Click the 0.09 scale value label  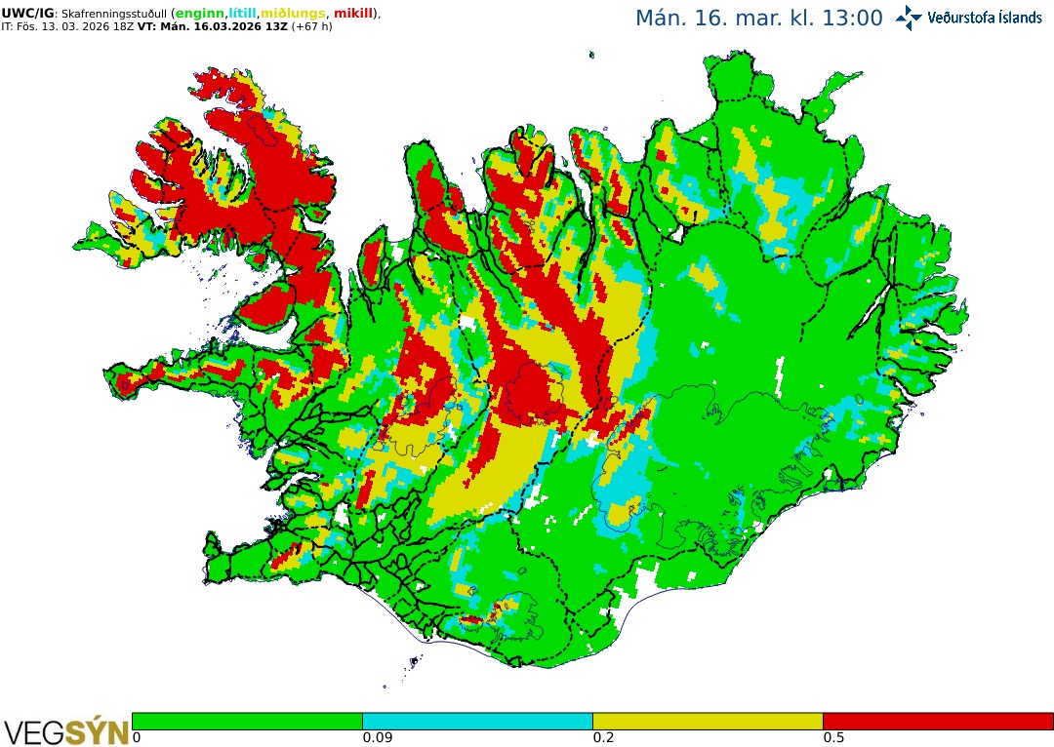377,737
